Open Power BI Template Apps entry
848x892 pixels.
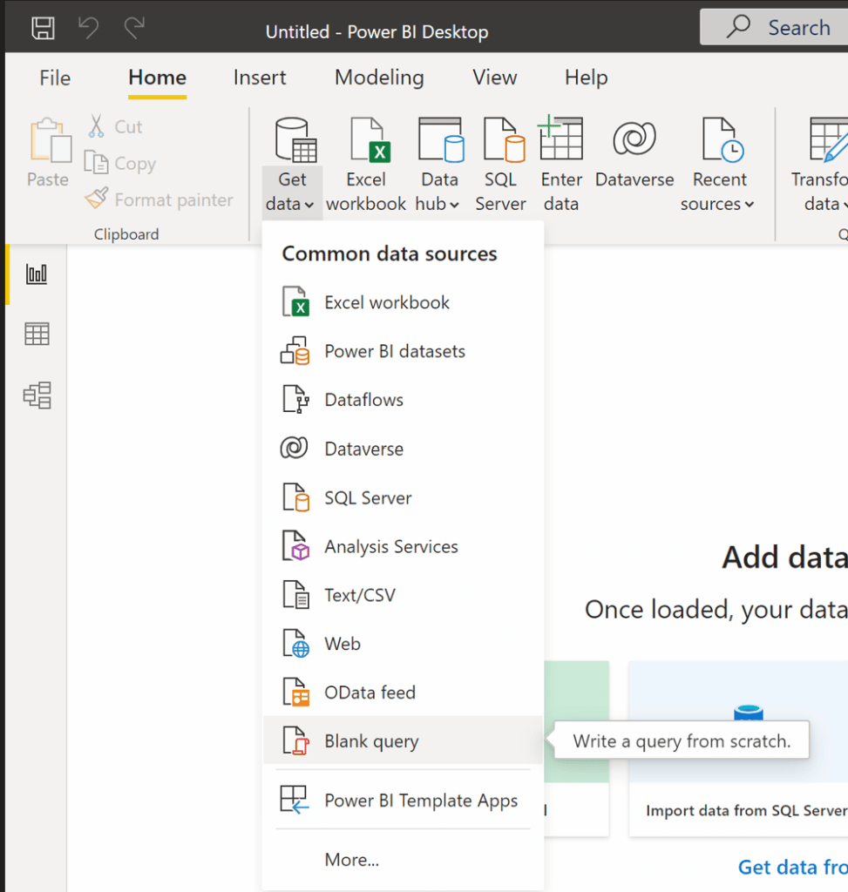(403, 800)
